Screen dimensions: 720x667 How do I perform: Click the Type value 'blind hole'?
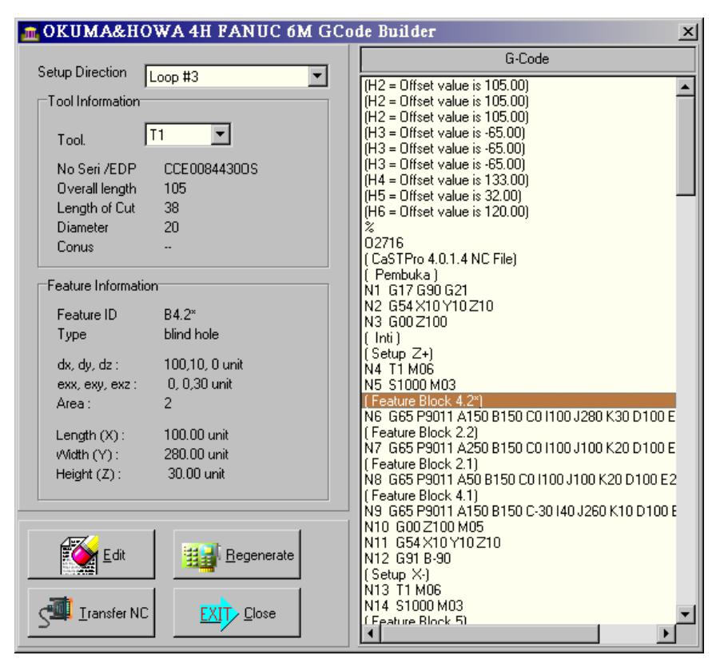[191, 334]
